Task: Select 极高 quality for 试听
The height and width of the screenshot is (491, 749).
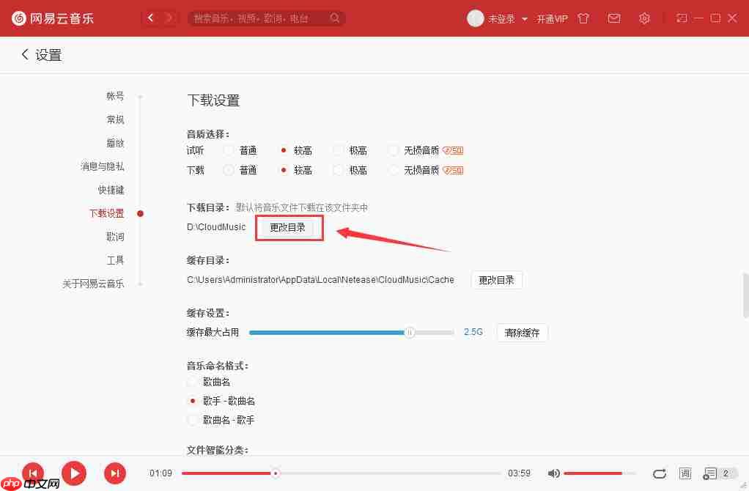Action: point(337,149)
